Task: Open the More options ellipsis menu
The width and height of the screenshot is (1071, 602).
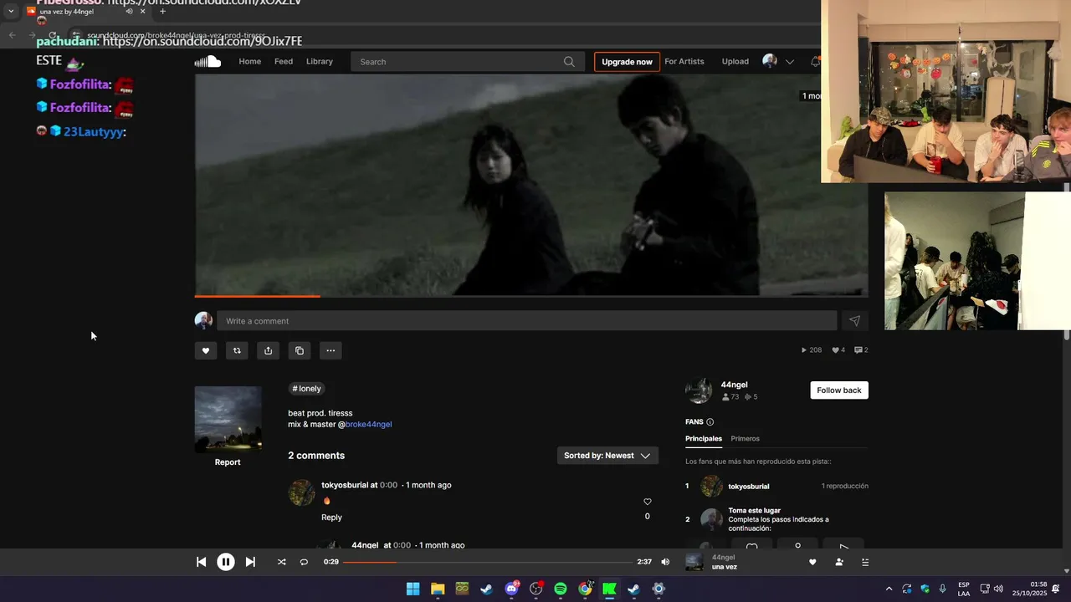Action: [x=331, y=350]
